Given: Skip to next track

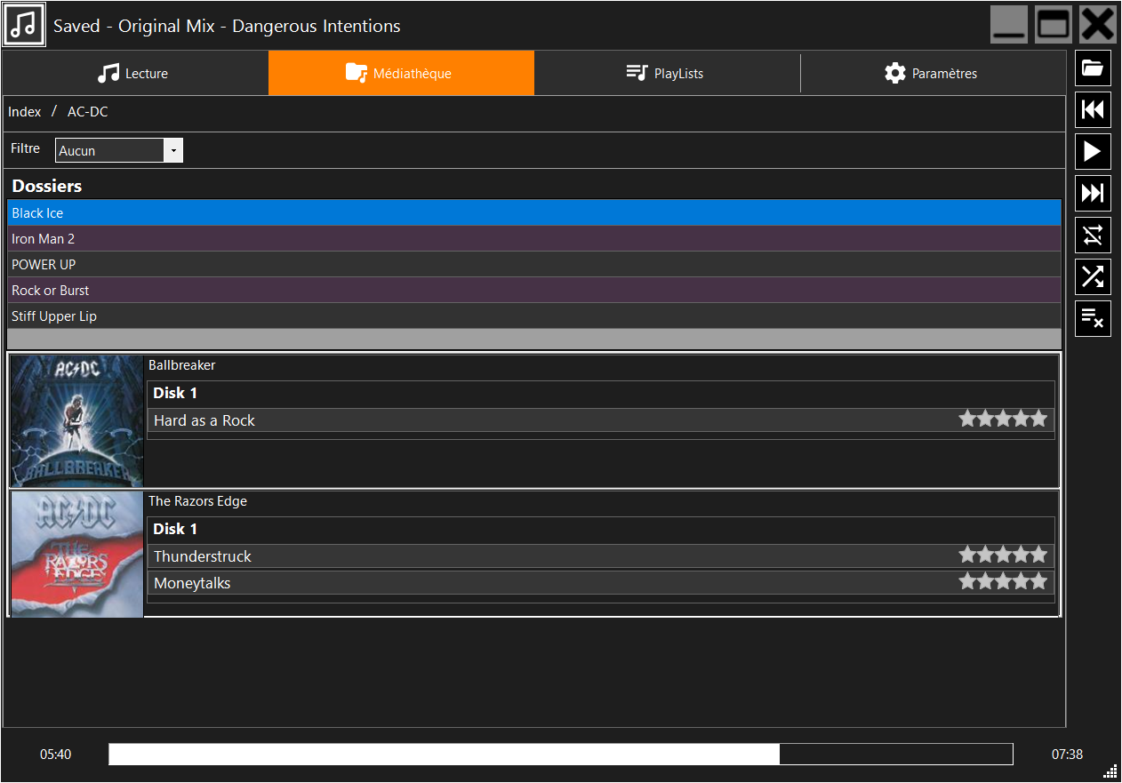Looking at the screenshot, I should 1093,194.
